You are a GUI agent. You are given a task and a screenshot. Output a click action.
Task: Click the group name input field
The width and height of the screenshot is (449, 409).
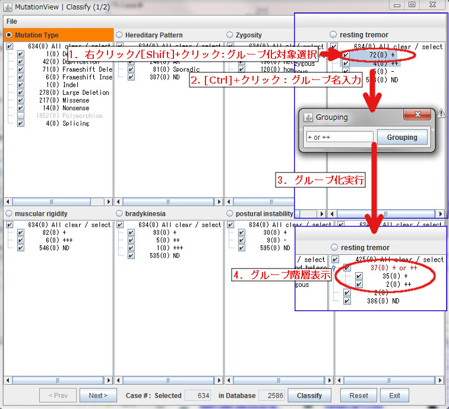click(339, 138)
